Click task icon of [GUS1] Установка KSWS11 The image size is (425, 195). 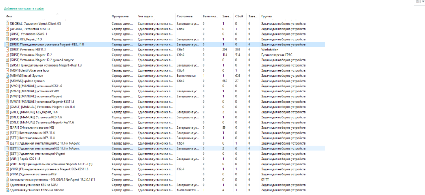[7, 34]
